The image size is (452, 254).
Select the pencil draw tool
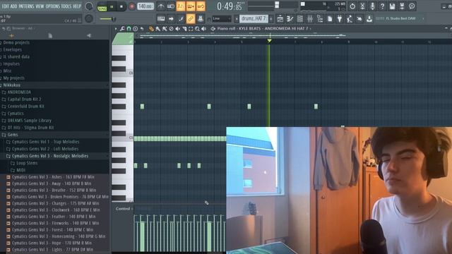click(x=151, y=29)
